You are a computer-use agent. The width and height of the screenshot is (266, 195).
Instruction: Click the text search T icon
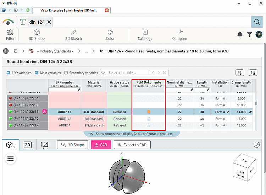23,22
